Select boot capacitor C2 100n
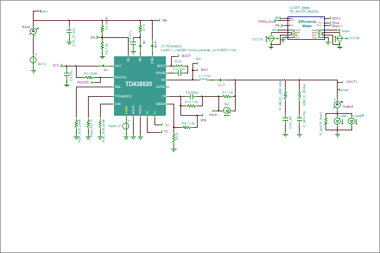 point(180,73)
